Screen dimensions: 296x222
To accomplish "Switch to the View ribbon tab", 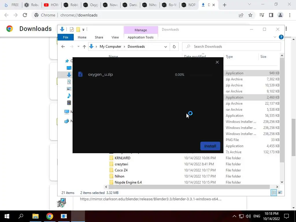I will pos(115,37).
